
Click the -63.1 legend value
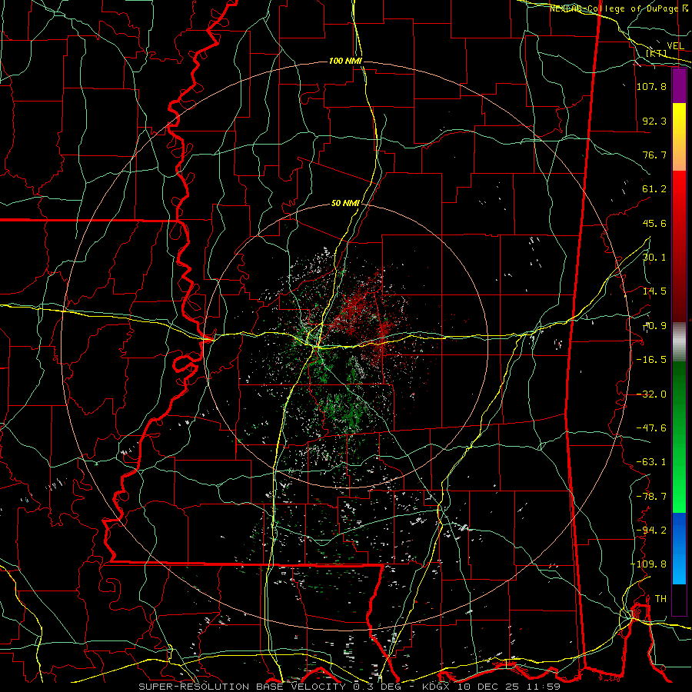click(x=651, y=462)
